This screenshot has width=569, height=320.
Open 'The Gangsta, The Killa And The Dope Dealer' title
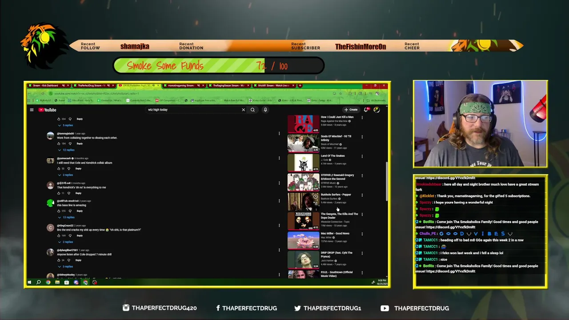tap(339, 216)
